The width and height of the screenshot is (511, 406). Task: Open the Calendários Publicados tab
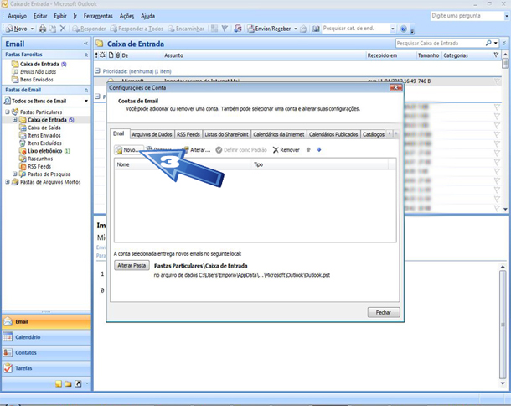click(333, 134)
